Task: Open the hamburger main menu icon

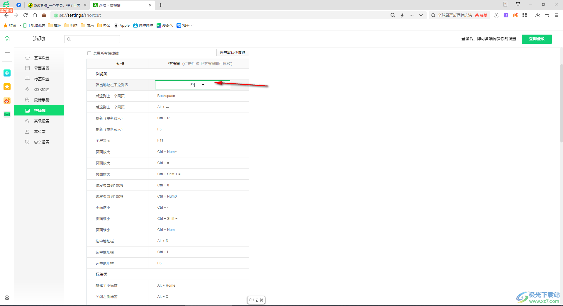Action: click(x=557, y=15)
